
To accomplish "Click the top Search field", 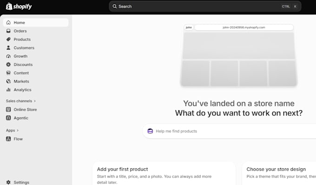I will pyautogui.click(x=205, y=6).
